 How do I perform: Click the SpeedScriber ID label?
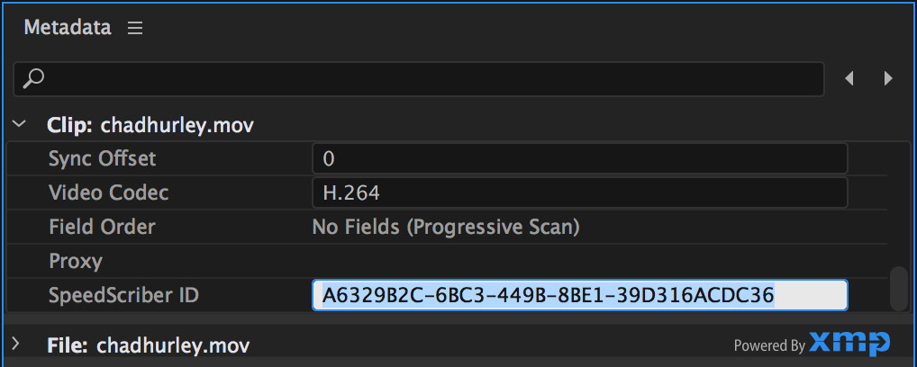[x=124, y=296]
